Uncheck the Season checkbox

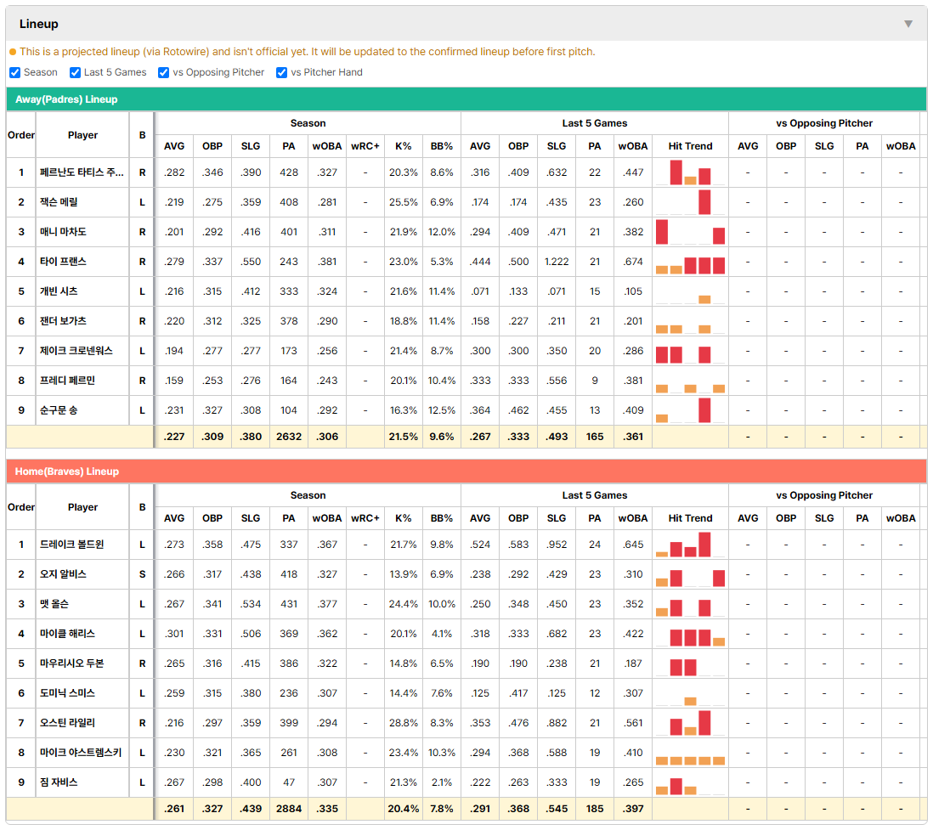15,72
